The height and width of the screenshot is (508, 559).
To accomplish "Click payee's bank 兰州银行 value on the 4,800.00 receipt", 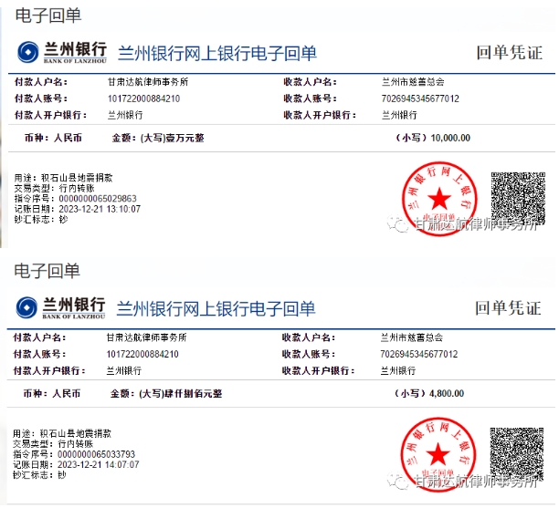I will (x=398, y=371).
